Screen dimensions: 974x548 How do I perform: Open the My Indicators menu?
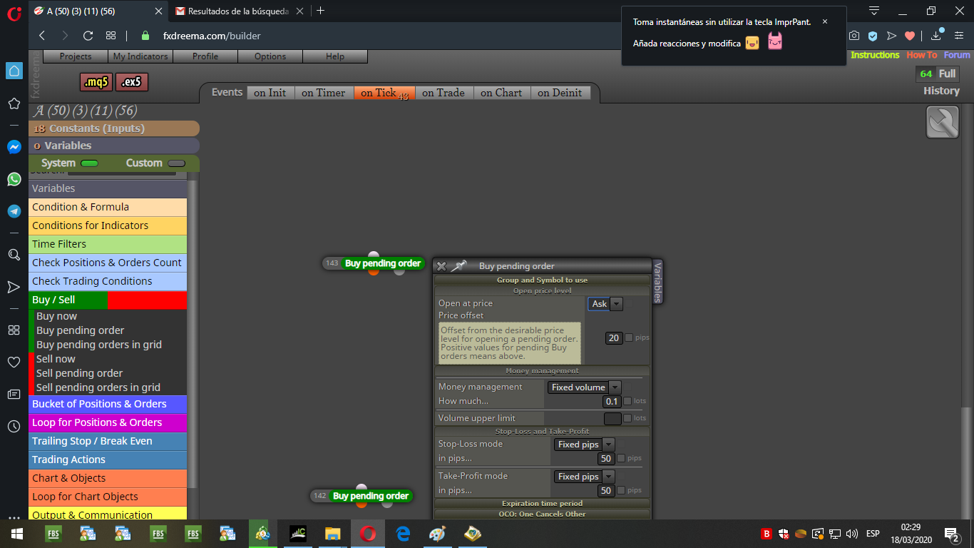click(140, 56)
